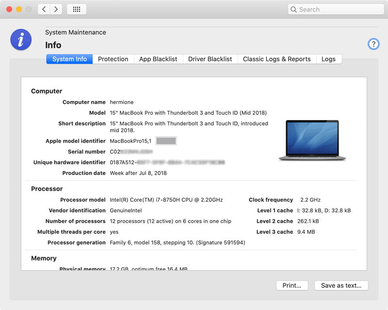Switch to the System Info tab
The width and height of the screenshot is (388, 310).
[x=69, y=59]
